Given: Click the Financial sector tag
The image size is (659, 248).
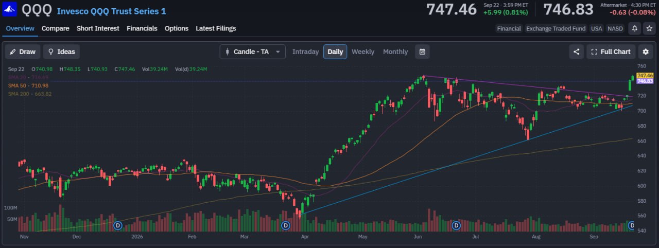Looking at the screenshot, I should [509, 29].
